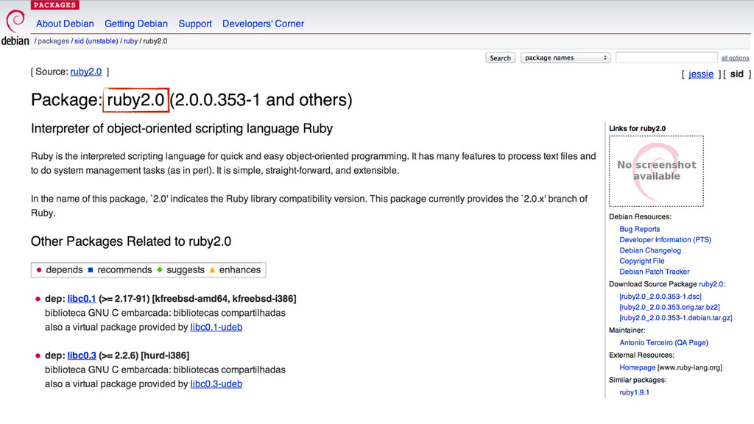Open the About Debian menu

pyautogui.click(x=65, y=24)
